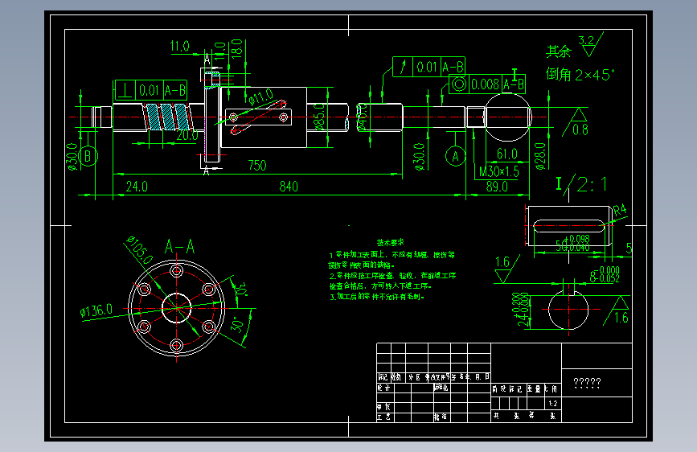The width and height of the screenshot is (697, 452).
Task: Select the 倒角 2×45° chamfer note
Action: [x=580, y=74]
